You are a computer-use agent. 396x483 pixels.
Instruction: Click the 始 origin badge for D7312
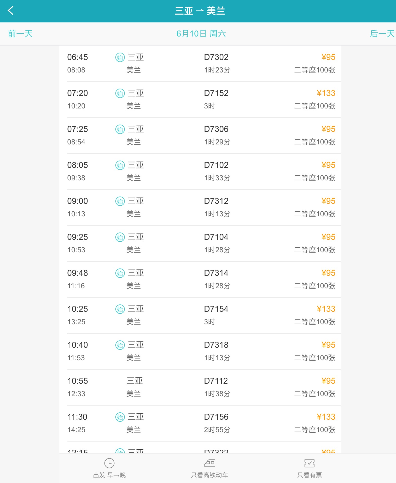120,201
